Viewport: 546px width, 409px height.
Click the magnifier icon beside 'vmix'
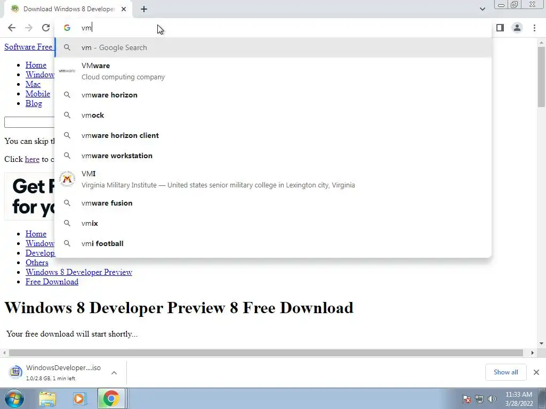[x=67, y=223]
